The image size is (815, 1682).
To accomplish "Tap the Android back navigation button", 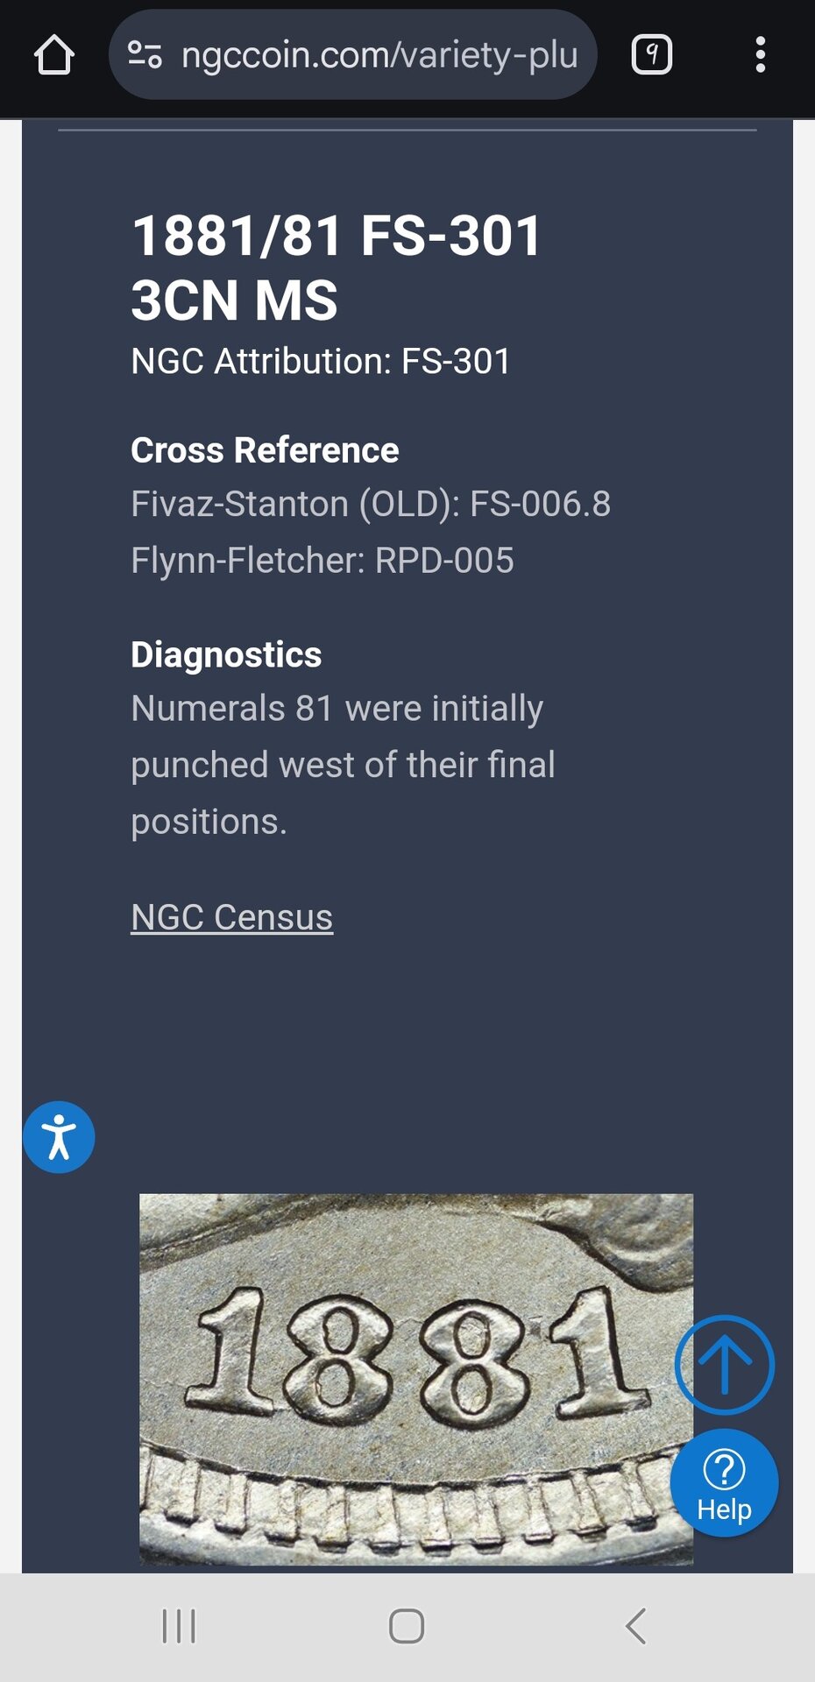I will (x=636, y=1627).
